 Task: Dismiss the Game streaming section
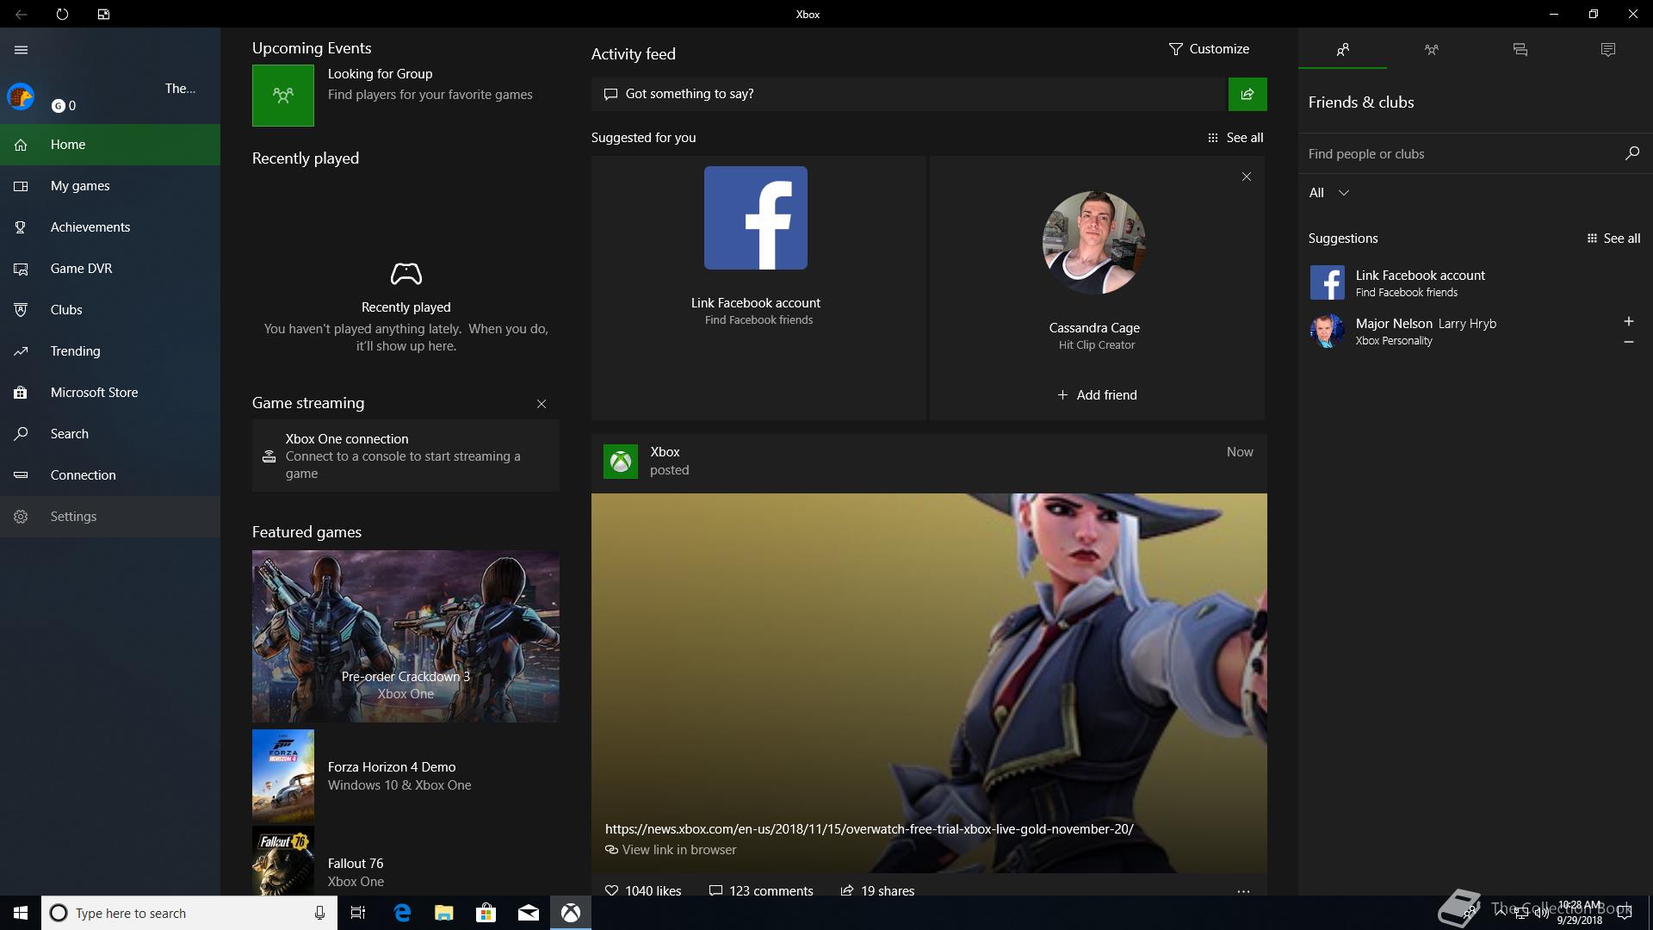[x=542, y=404]
